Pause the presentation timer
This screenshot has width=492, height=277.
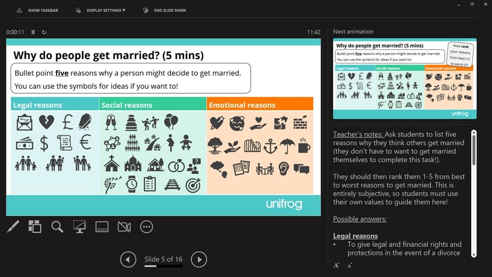(33, 32)
